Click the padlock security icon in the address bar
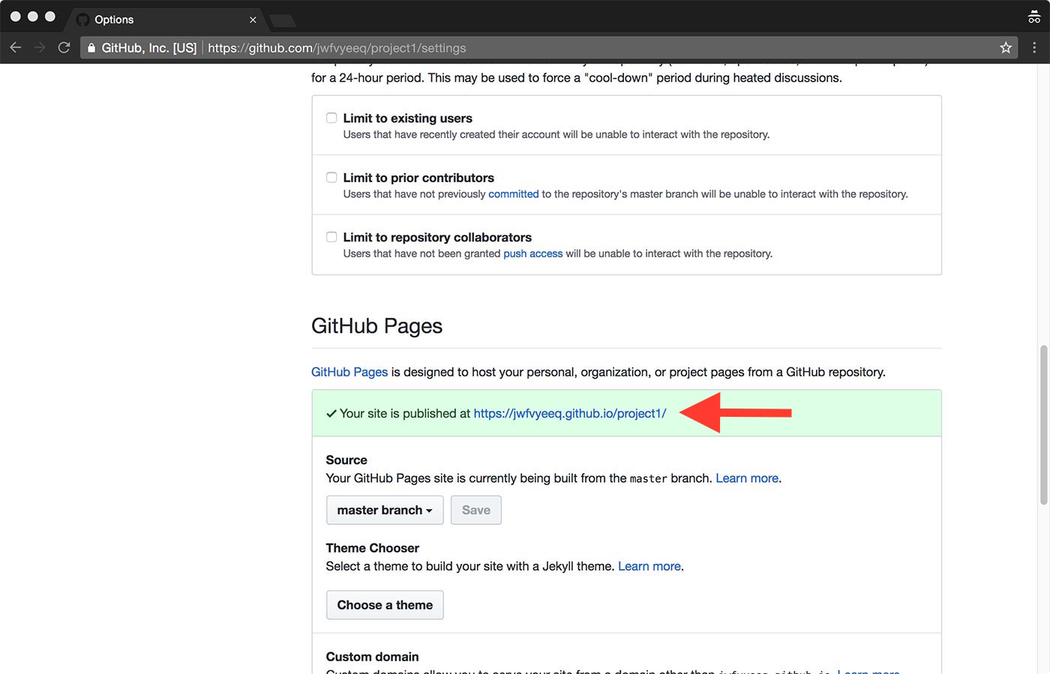This screenshot has width=1050, height=674. tap(91, 48)
